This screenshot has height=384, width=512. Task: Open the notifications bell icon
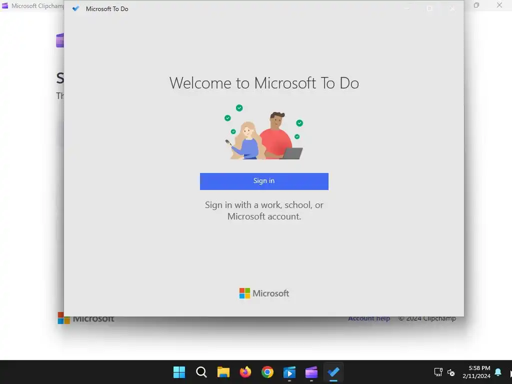click(498, 372)
